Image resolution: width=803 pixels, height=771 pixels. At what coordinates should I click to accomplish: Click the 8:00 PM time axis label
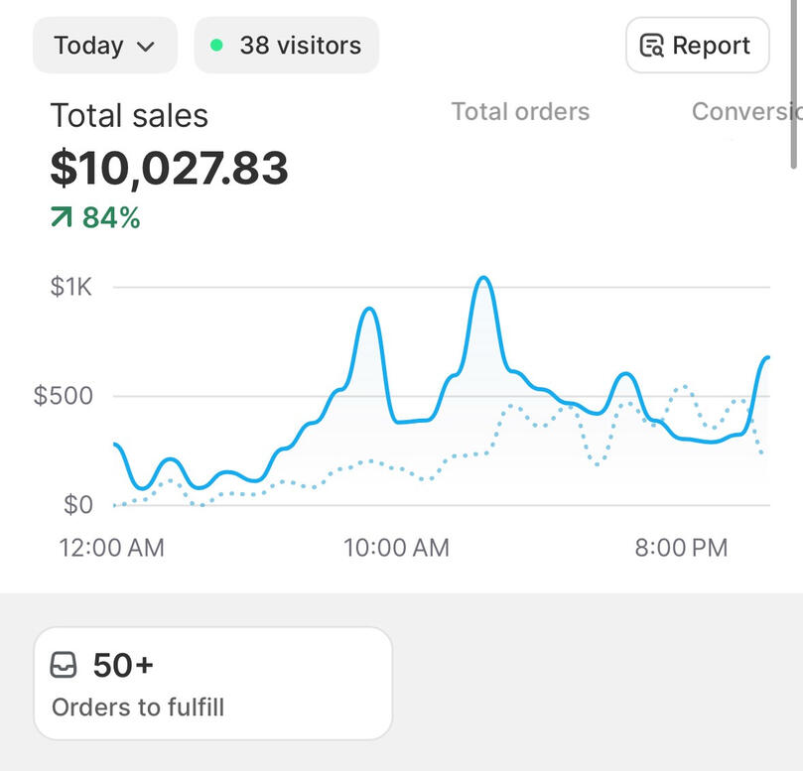tap(681, 547)
